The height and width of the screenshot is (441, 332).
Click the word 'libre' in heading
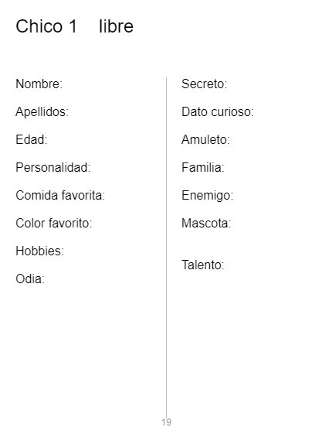pos(116,26)
